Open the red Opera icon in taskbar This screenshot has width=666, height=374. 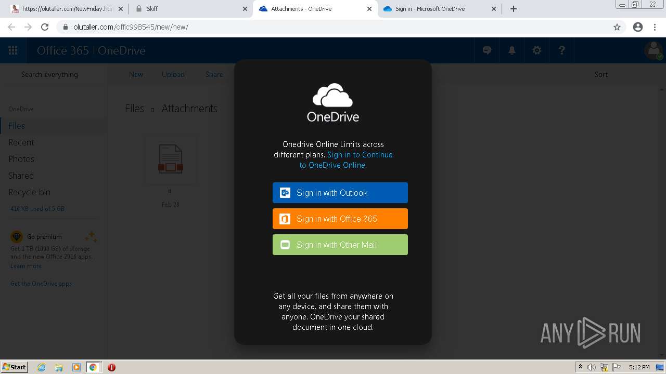click(111, 367)
